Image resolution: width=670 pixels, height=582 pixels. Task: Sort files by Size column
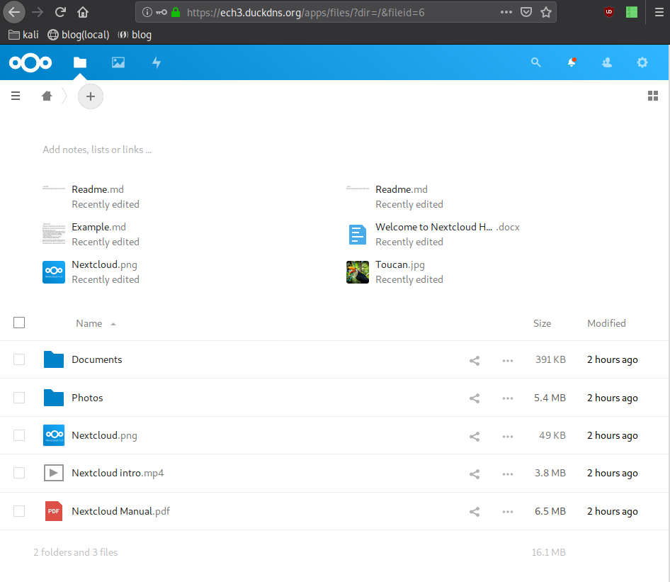542,323
